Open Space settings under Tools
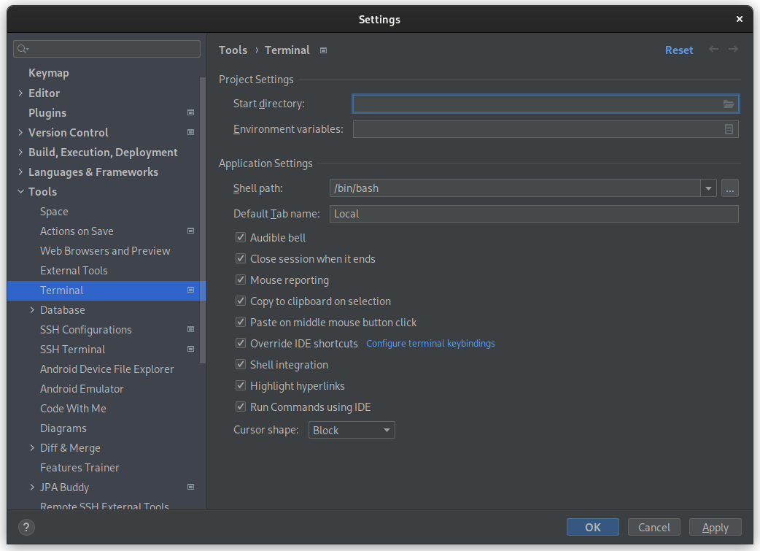This screenshot has height=551, width=760. (54, 212)
